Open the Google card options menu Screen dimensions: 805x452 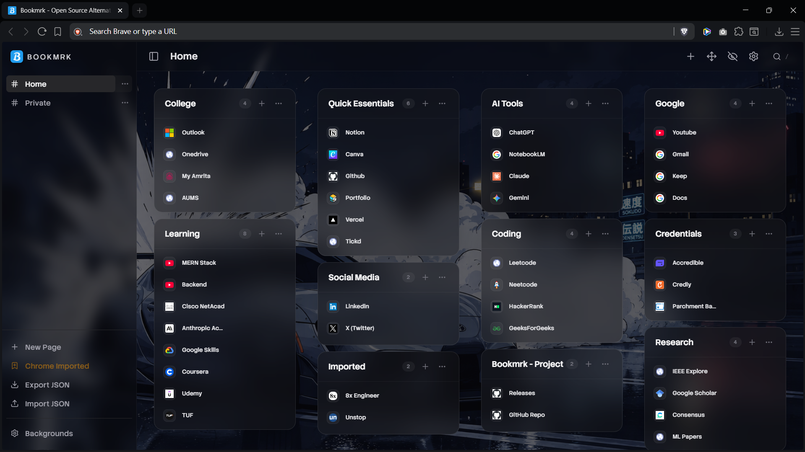[769, 103]
